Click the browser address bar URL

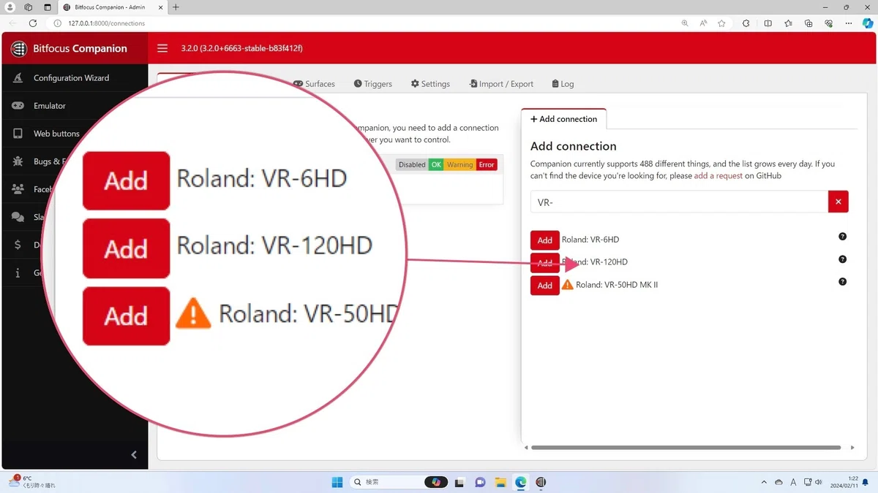[x=107, y=23]
